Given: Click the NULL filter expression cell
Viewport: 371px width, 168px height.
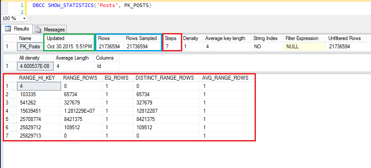Looking at the screenshot, I should (x=304, y=47).
